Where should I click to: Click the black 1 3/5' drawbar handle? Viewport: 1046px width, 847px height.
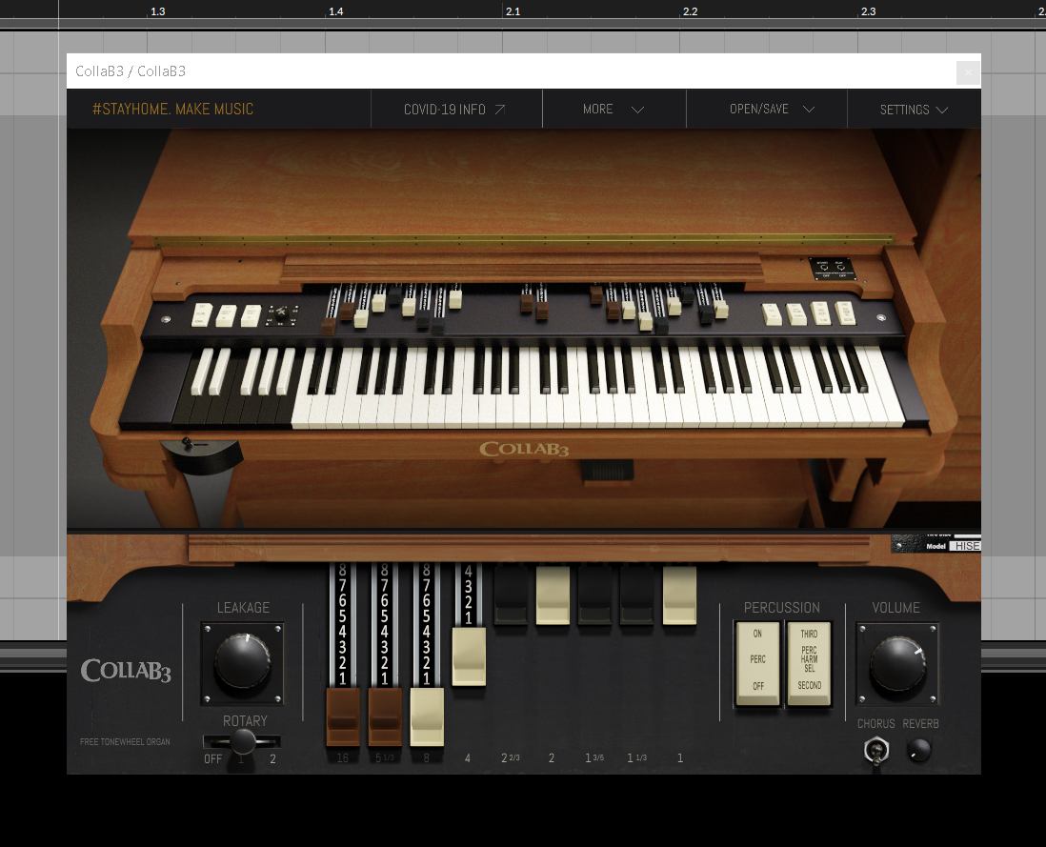(595, 595)
